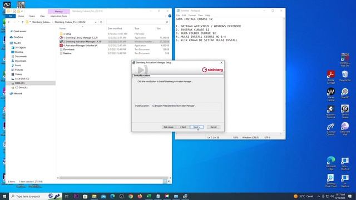Open 3D Objects in navigation pane

[20, 48]
